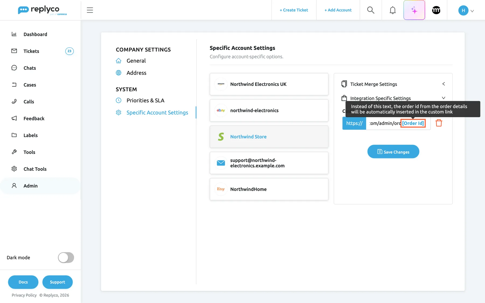Click the Replyco logo
The image size is (485, 303).
click(42, 10)
